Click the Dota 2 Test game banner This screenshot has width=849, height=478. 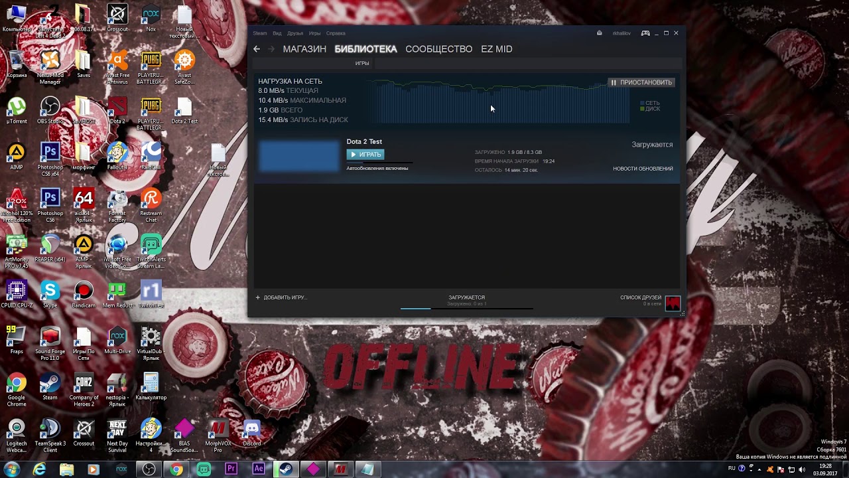pos(298,156)
